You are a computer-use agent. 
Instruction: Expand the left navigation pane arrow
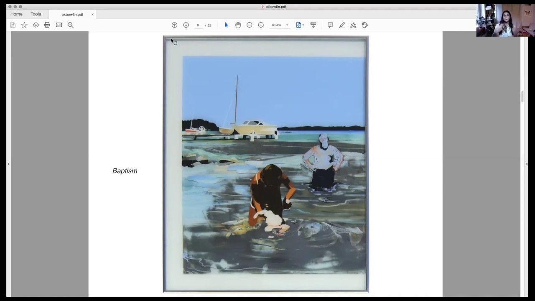click(x=8, y=164)
